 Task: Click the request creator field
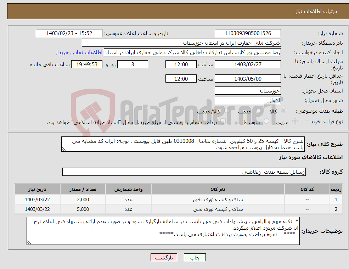pos(192,52)
